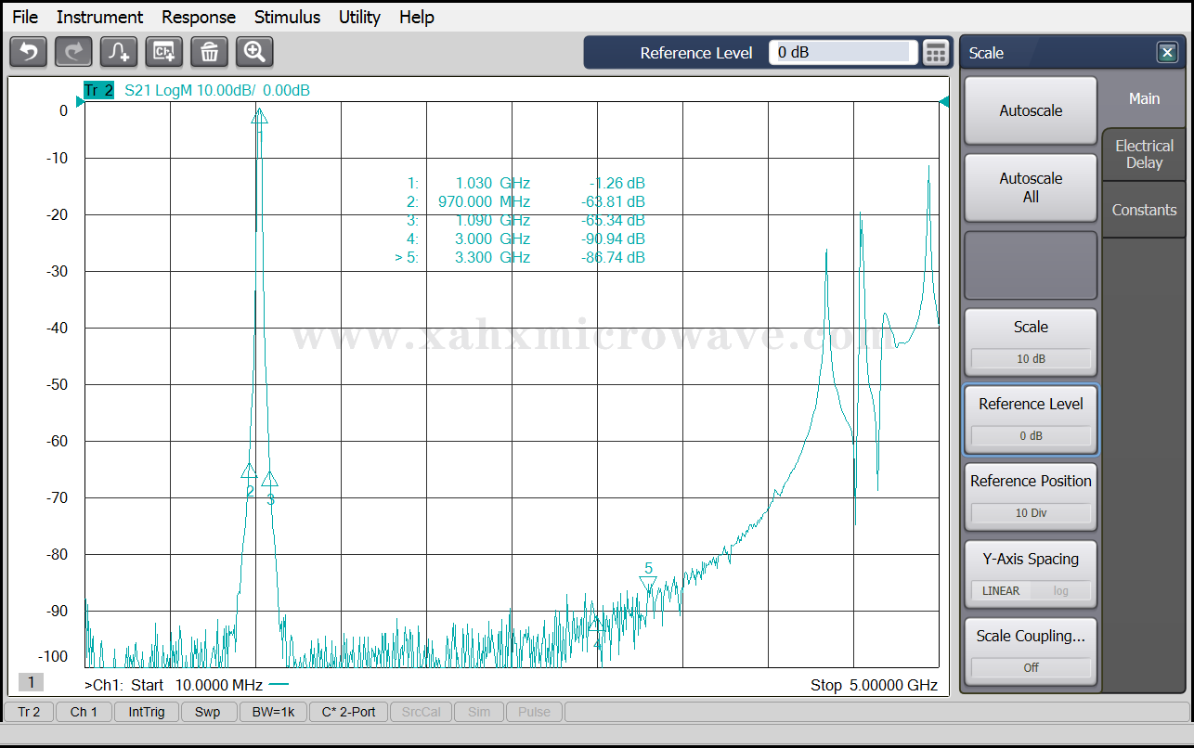Click the SrcCal status entry
This screenshot has height=748, width=1194.
(x=422, y=712)
